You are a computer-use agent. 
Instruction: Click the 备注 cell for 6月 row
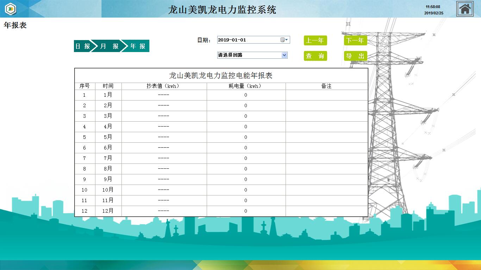(326, 148)
